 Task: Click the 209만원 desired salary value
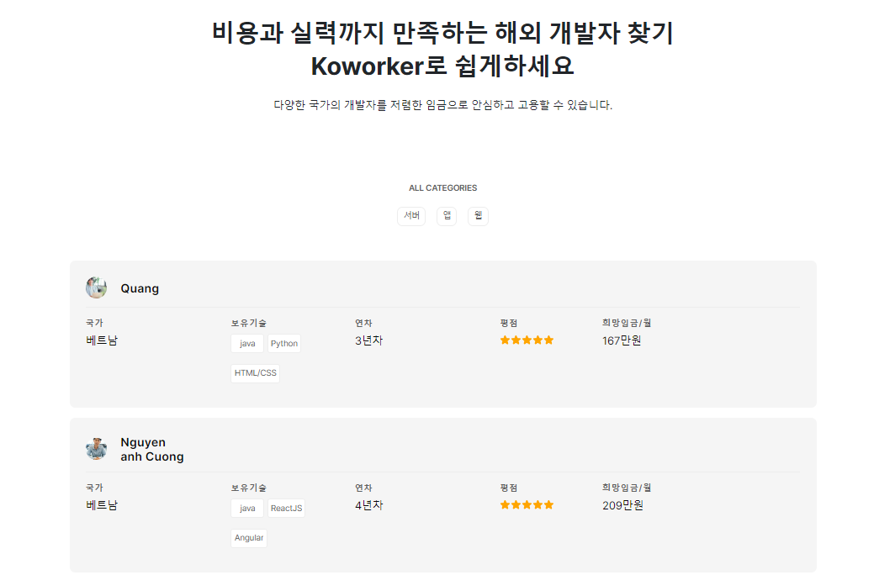pyautogui.click(x=622, y=505)
